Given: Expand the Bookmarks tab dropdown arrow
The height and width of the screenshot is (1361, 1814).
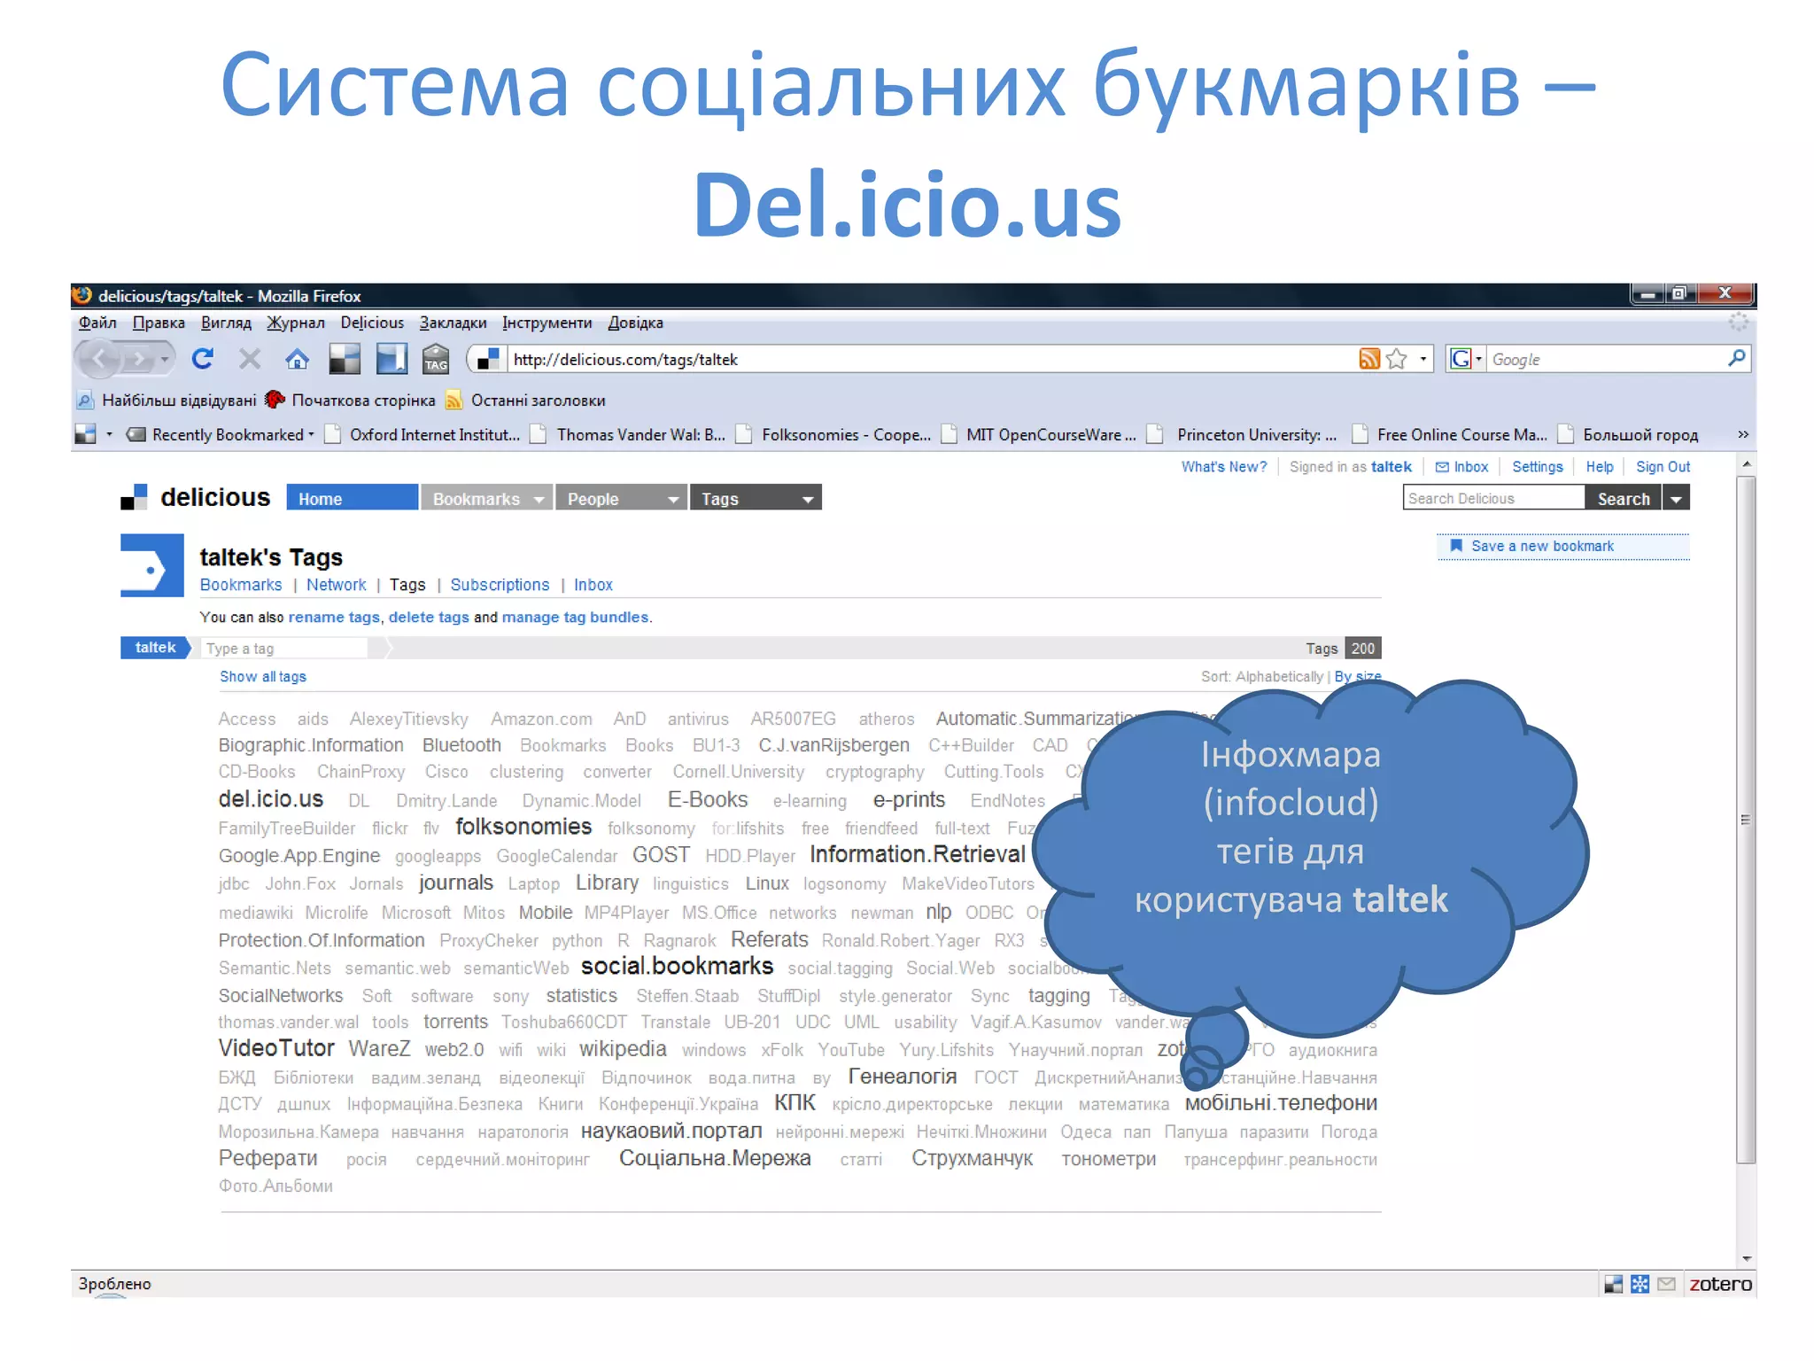Looking at the screenshot, I should coord(539,500).
